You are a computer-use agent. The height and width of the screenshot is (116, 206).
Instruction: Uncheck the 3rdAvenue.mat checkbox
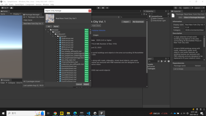(58, 38)
